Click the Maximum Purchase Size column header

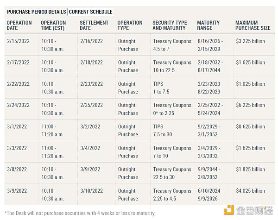click(x=253, y=25)
